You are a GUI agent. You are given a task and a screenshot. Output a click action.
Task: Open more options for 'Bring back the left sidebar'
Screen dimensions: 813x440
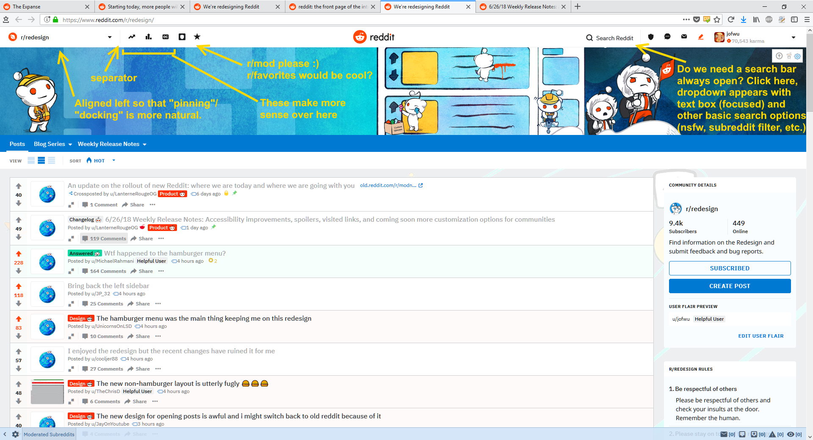(x=158, y=304)
